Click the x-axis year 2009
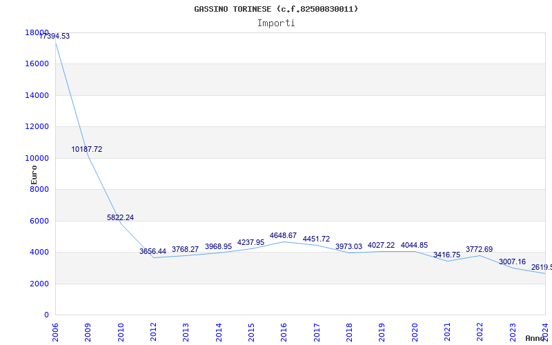 click(88, 333)
